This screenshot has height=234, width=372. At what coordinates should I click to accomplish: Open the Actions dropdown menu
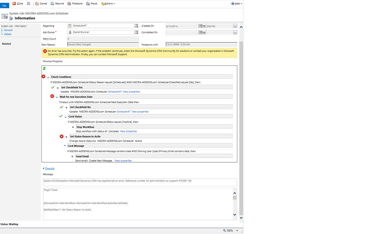[108, 4]
